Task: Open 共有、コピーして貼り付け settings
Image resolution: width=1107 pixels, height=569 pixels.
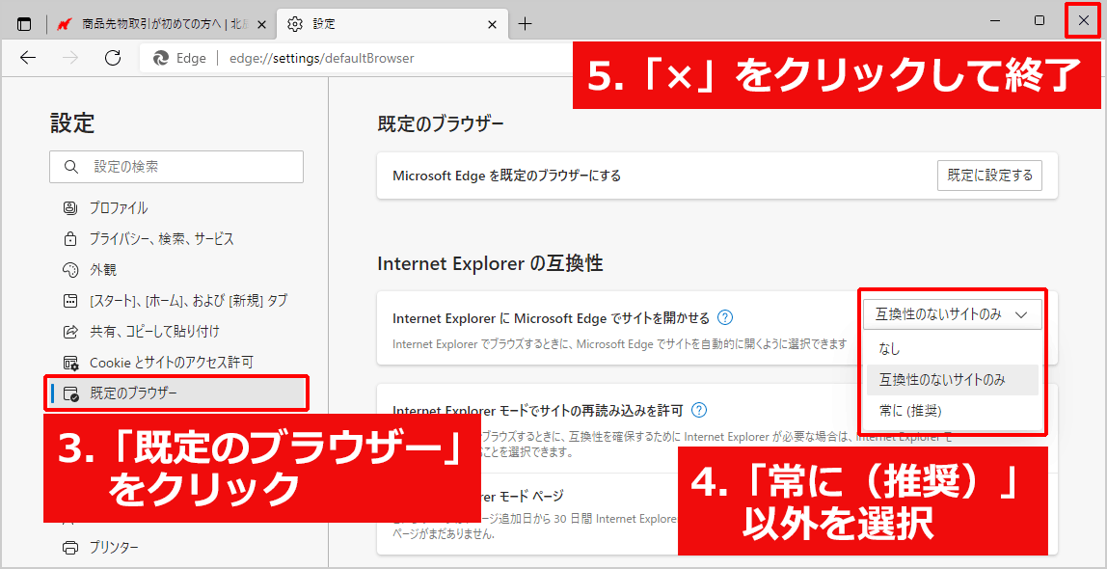Action: tap(154, 332)
